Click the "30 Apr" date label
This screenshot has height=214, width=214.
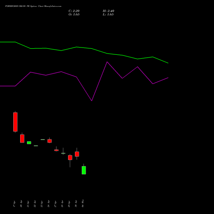point(76,204)
